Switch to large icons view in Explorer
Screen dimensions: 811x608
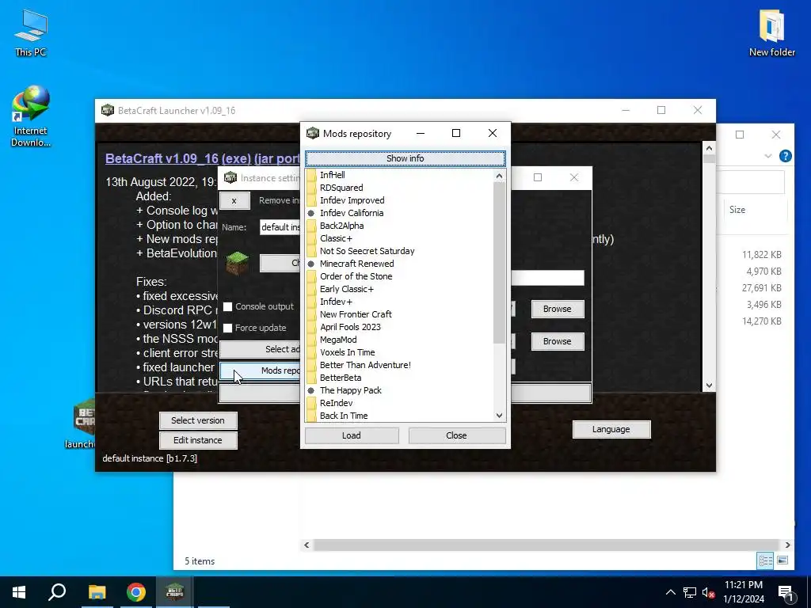click(782, 560)
